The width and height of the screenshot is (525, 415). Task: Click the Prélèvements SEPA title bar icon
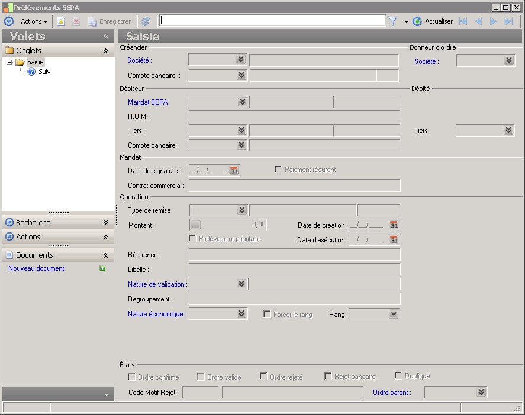click(x=8, y=7)
